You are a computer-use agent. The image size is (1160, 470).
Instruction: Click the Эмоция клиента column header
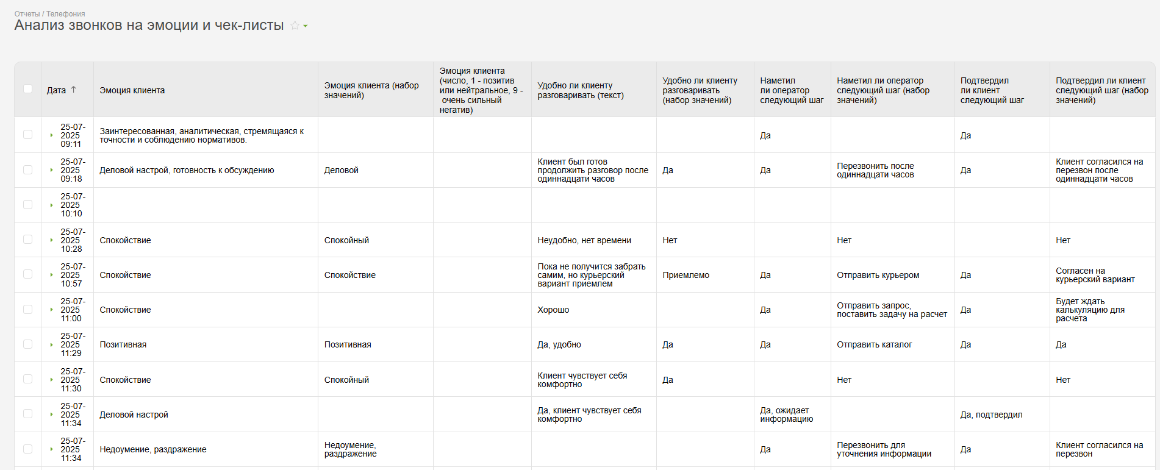132,90
